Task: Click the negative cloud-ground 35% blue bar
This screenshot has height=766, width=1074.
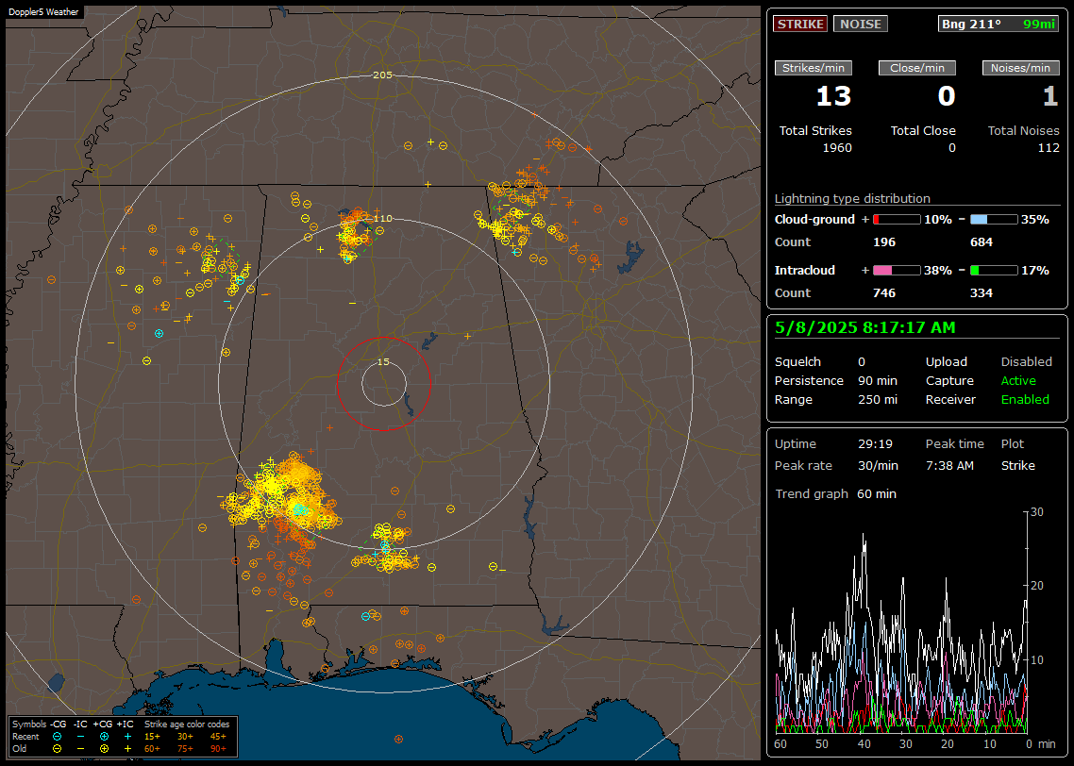Action: pyautogui.click(x=994, y=220)
